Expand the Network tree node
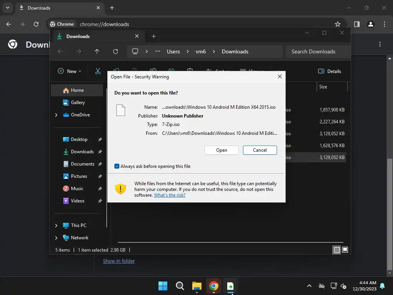Image resolution: width=393 pixels, height=295 pixels. coord(56,238)
